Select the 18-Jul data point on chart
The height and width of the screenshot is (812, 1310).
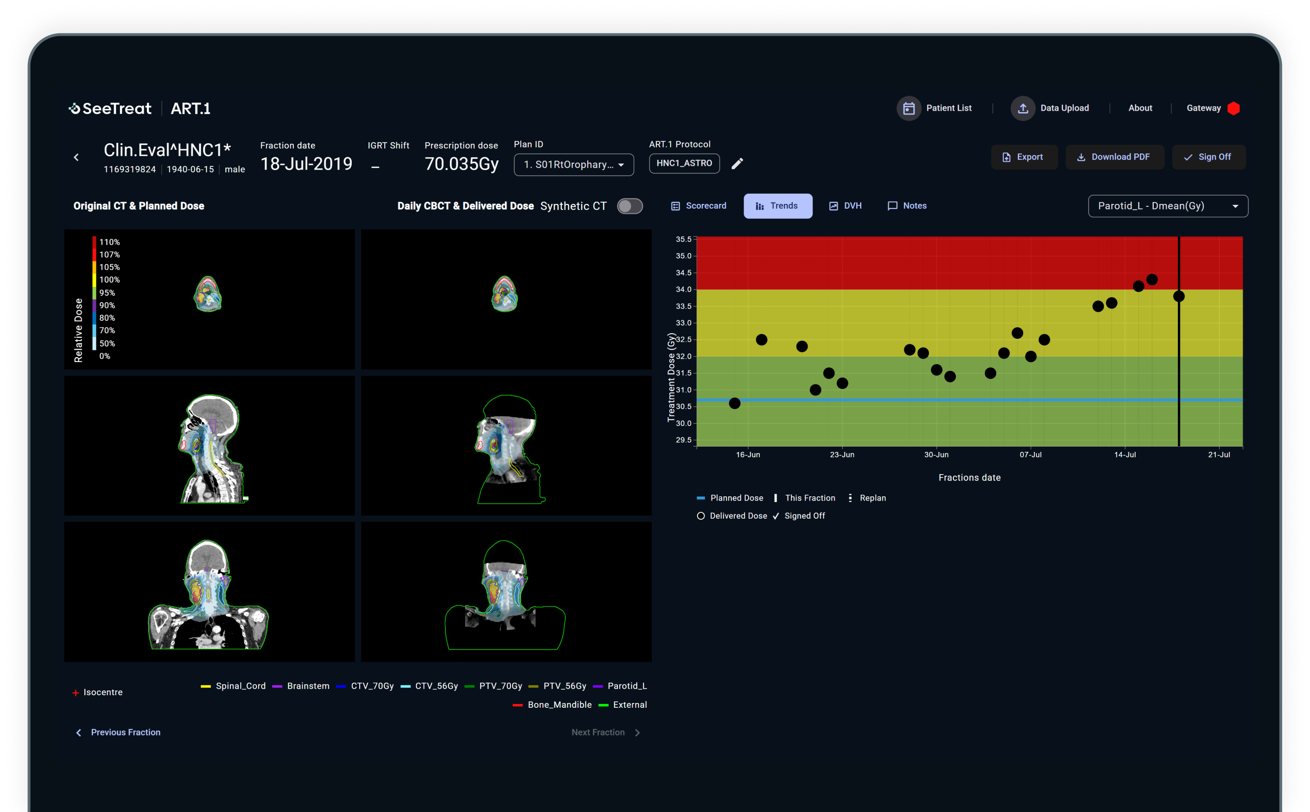[1178, 297]
